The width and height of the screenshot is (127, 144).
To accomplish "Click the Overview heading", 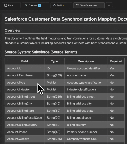I will pos(12,30).
